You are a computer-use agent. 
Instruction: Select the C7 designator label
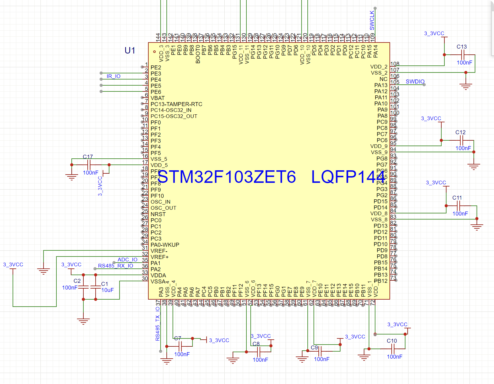[178, 338]
